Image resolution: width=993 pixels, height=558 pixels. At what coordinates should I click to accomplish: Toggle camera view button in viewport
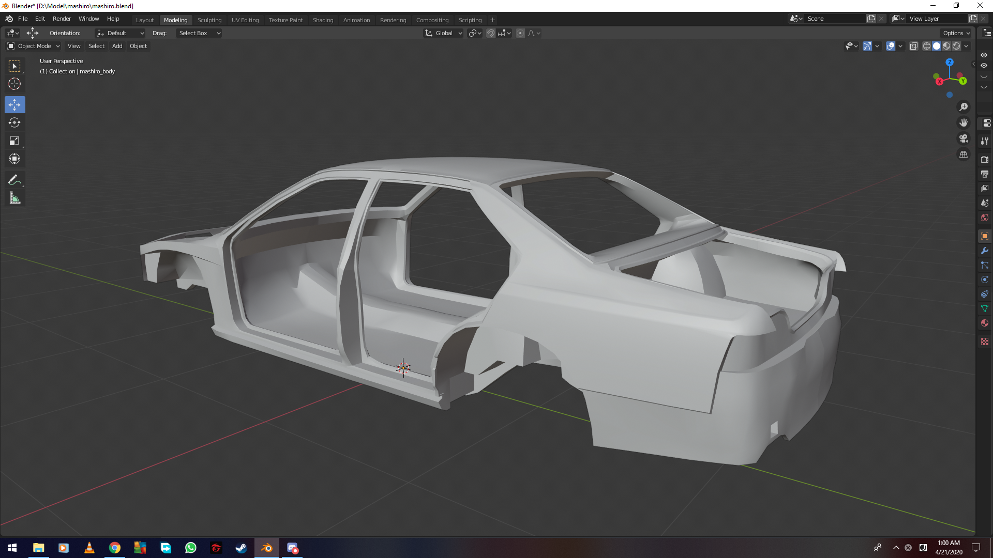pos(964,138)
